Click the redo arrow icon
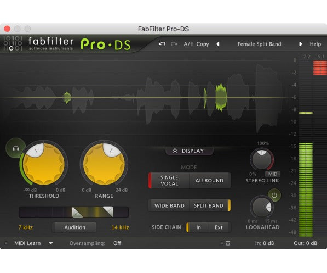 tap(174, 44)
